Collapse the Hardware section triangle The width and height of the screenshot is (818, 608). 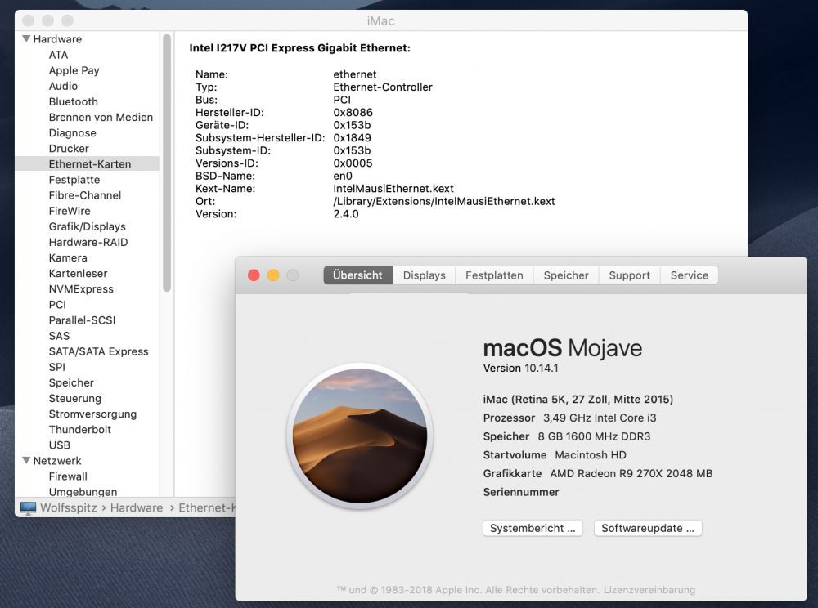[26, 39]
